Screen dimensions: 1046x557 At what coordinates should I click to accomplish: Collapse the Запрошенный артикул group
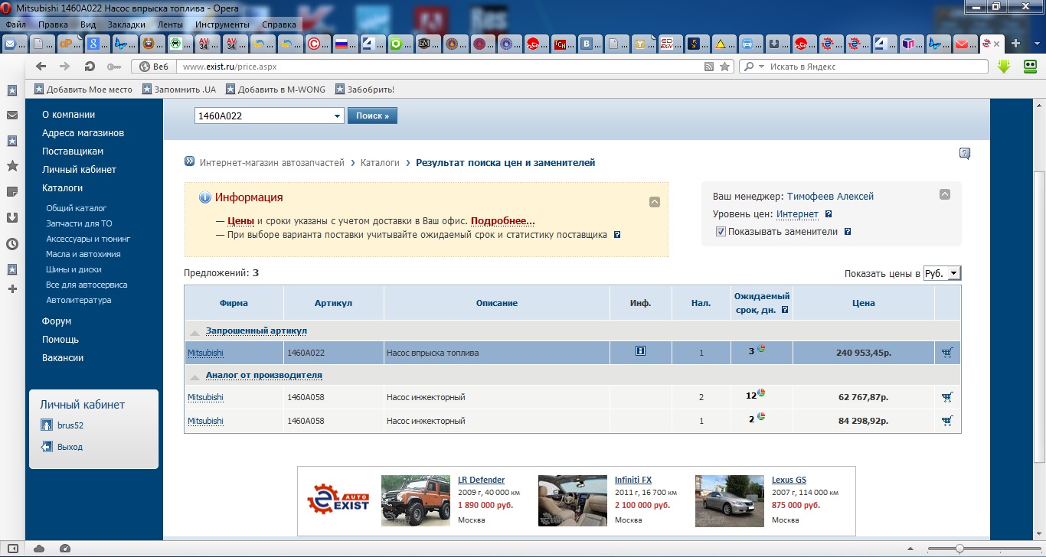(194, 332)
